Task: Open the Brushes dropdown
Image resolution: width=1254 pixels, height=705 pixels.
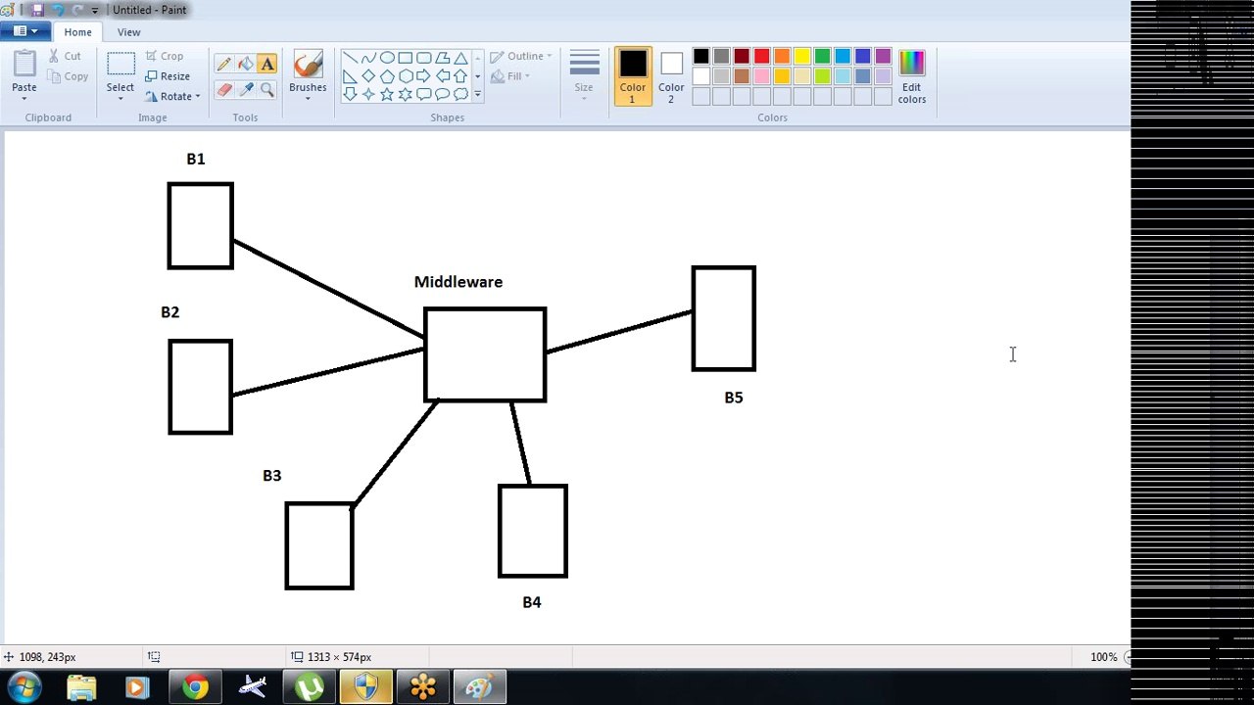Action: pos(308,76)
